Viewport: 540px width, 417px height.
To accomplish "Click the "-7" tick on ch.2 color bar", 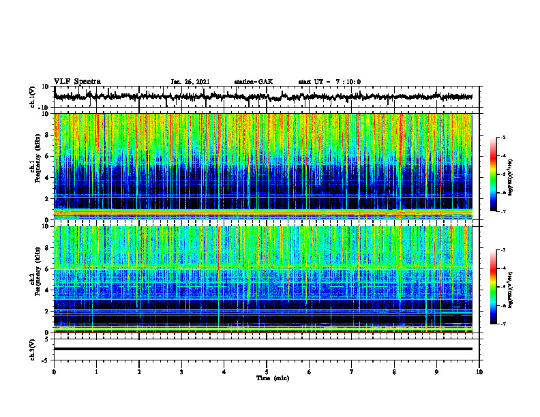I will click(502, 324).
